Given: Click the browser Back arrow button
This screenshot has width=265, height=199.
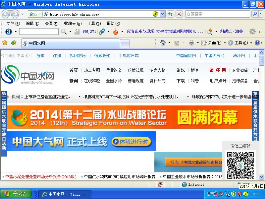Looking at the screenshot, I should pyautogui.click(x=6, y=14).
